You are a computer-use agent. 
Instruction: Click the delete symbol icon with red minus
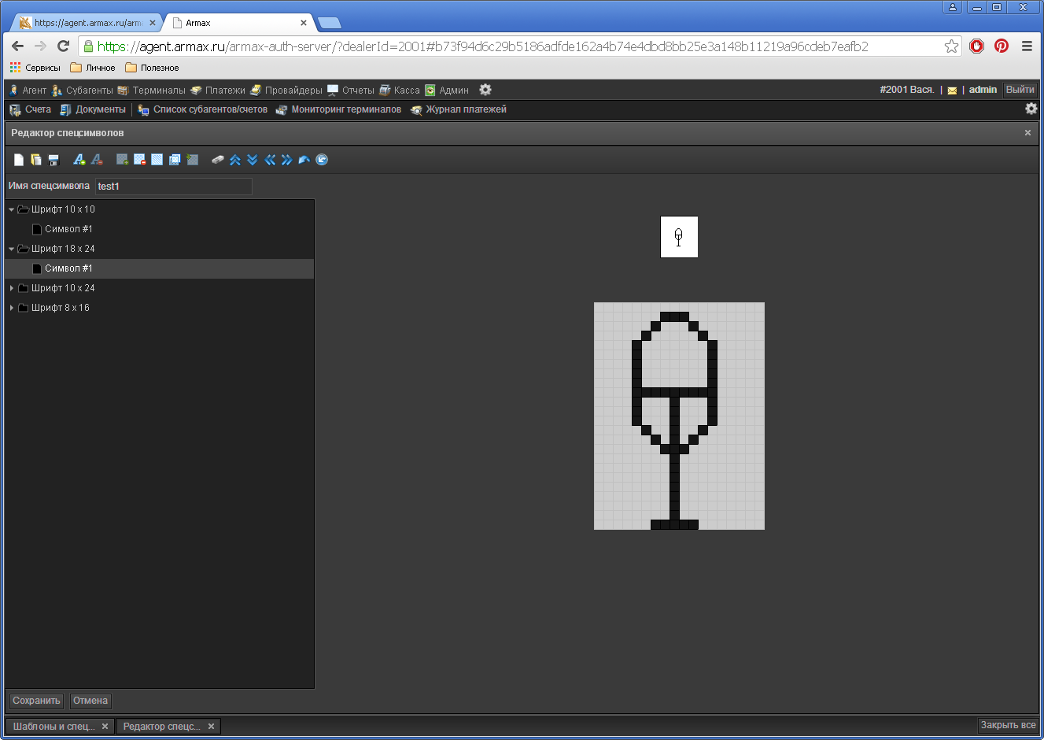coord(139,160)
